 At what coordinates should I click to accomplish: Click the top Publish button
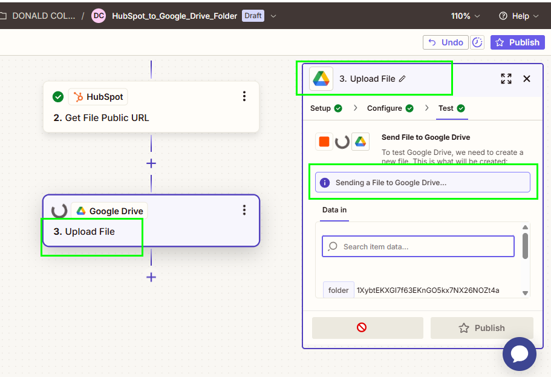(517, 42)
